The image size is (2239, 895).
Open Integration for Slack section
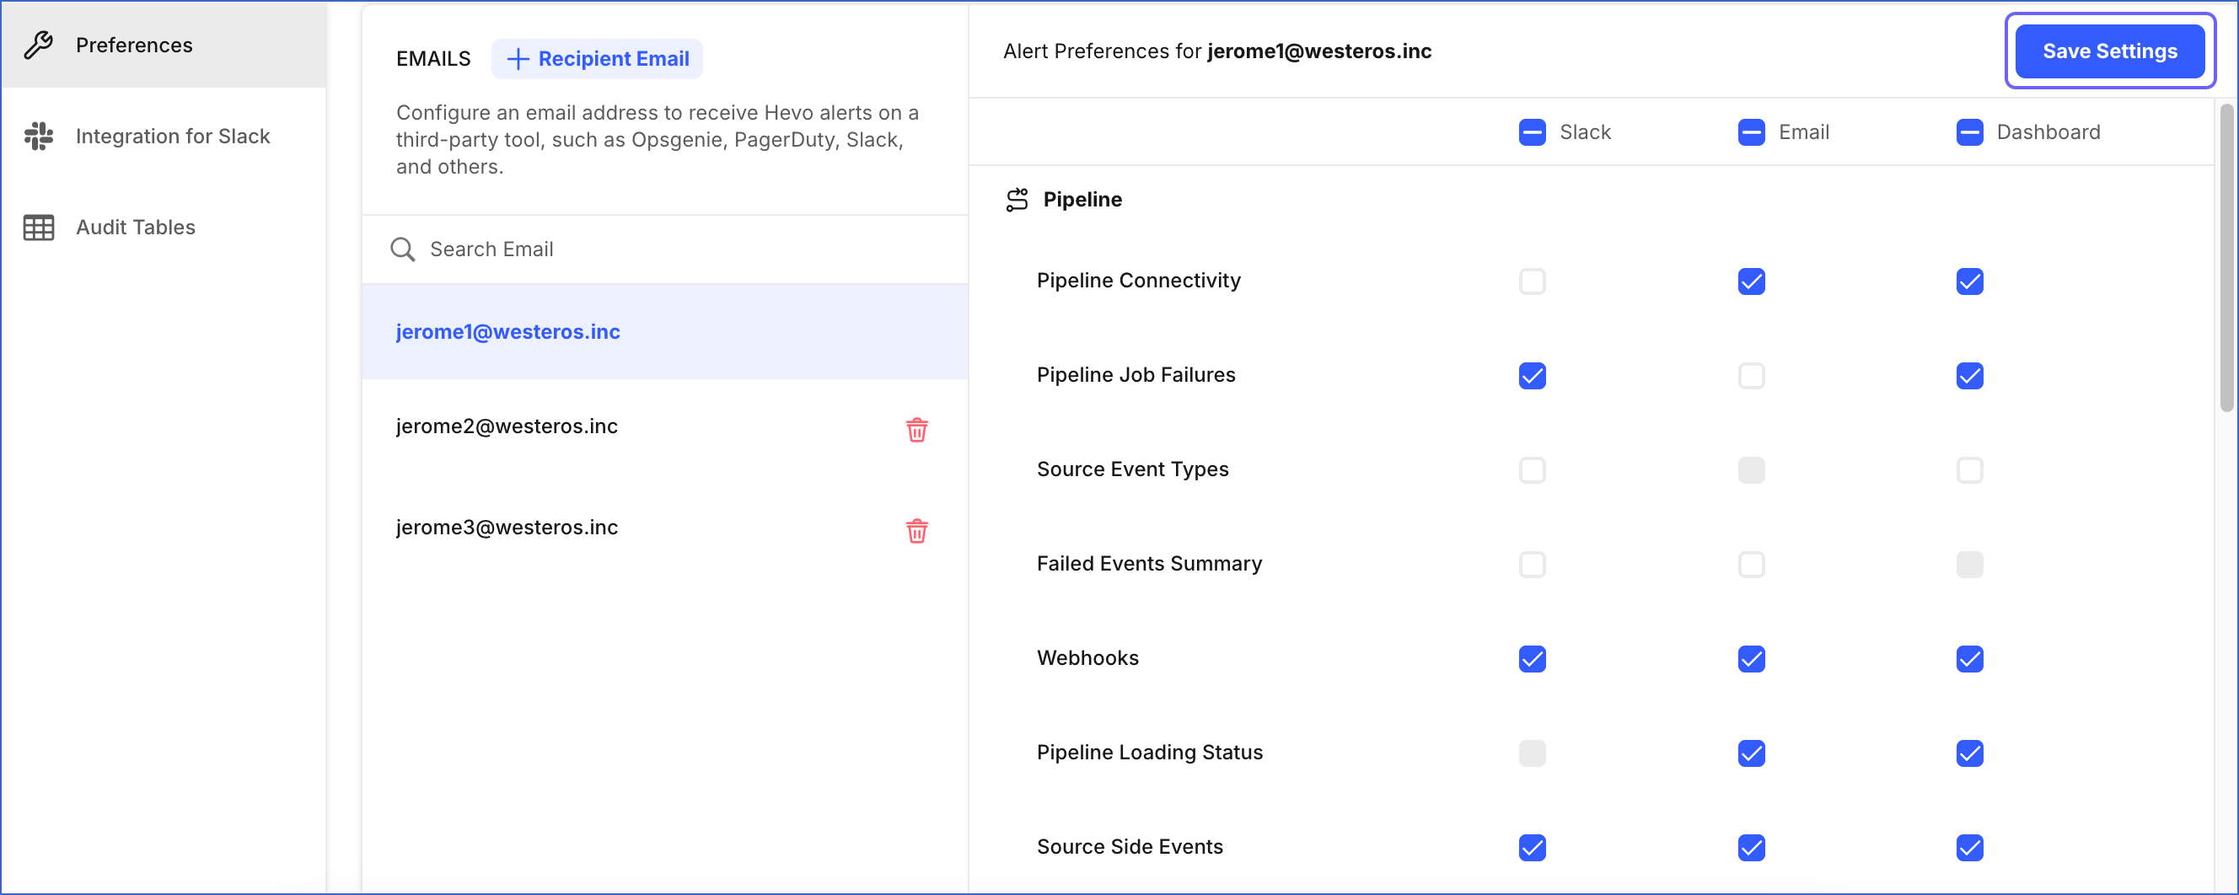tap(172, 137)
